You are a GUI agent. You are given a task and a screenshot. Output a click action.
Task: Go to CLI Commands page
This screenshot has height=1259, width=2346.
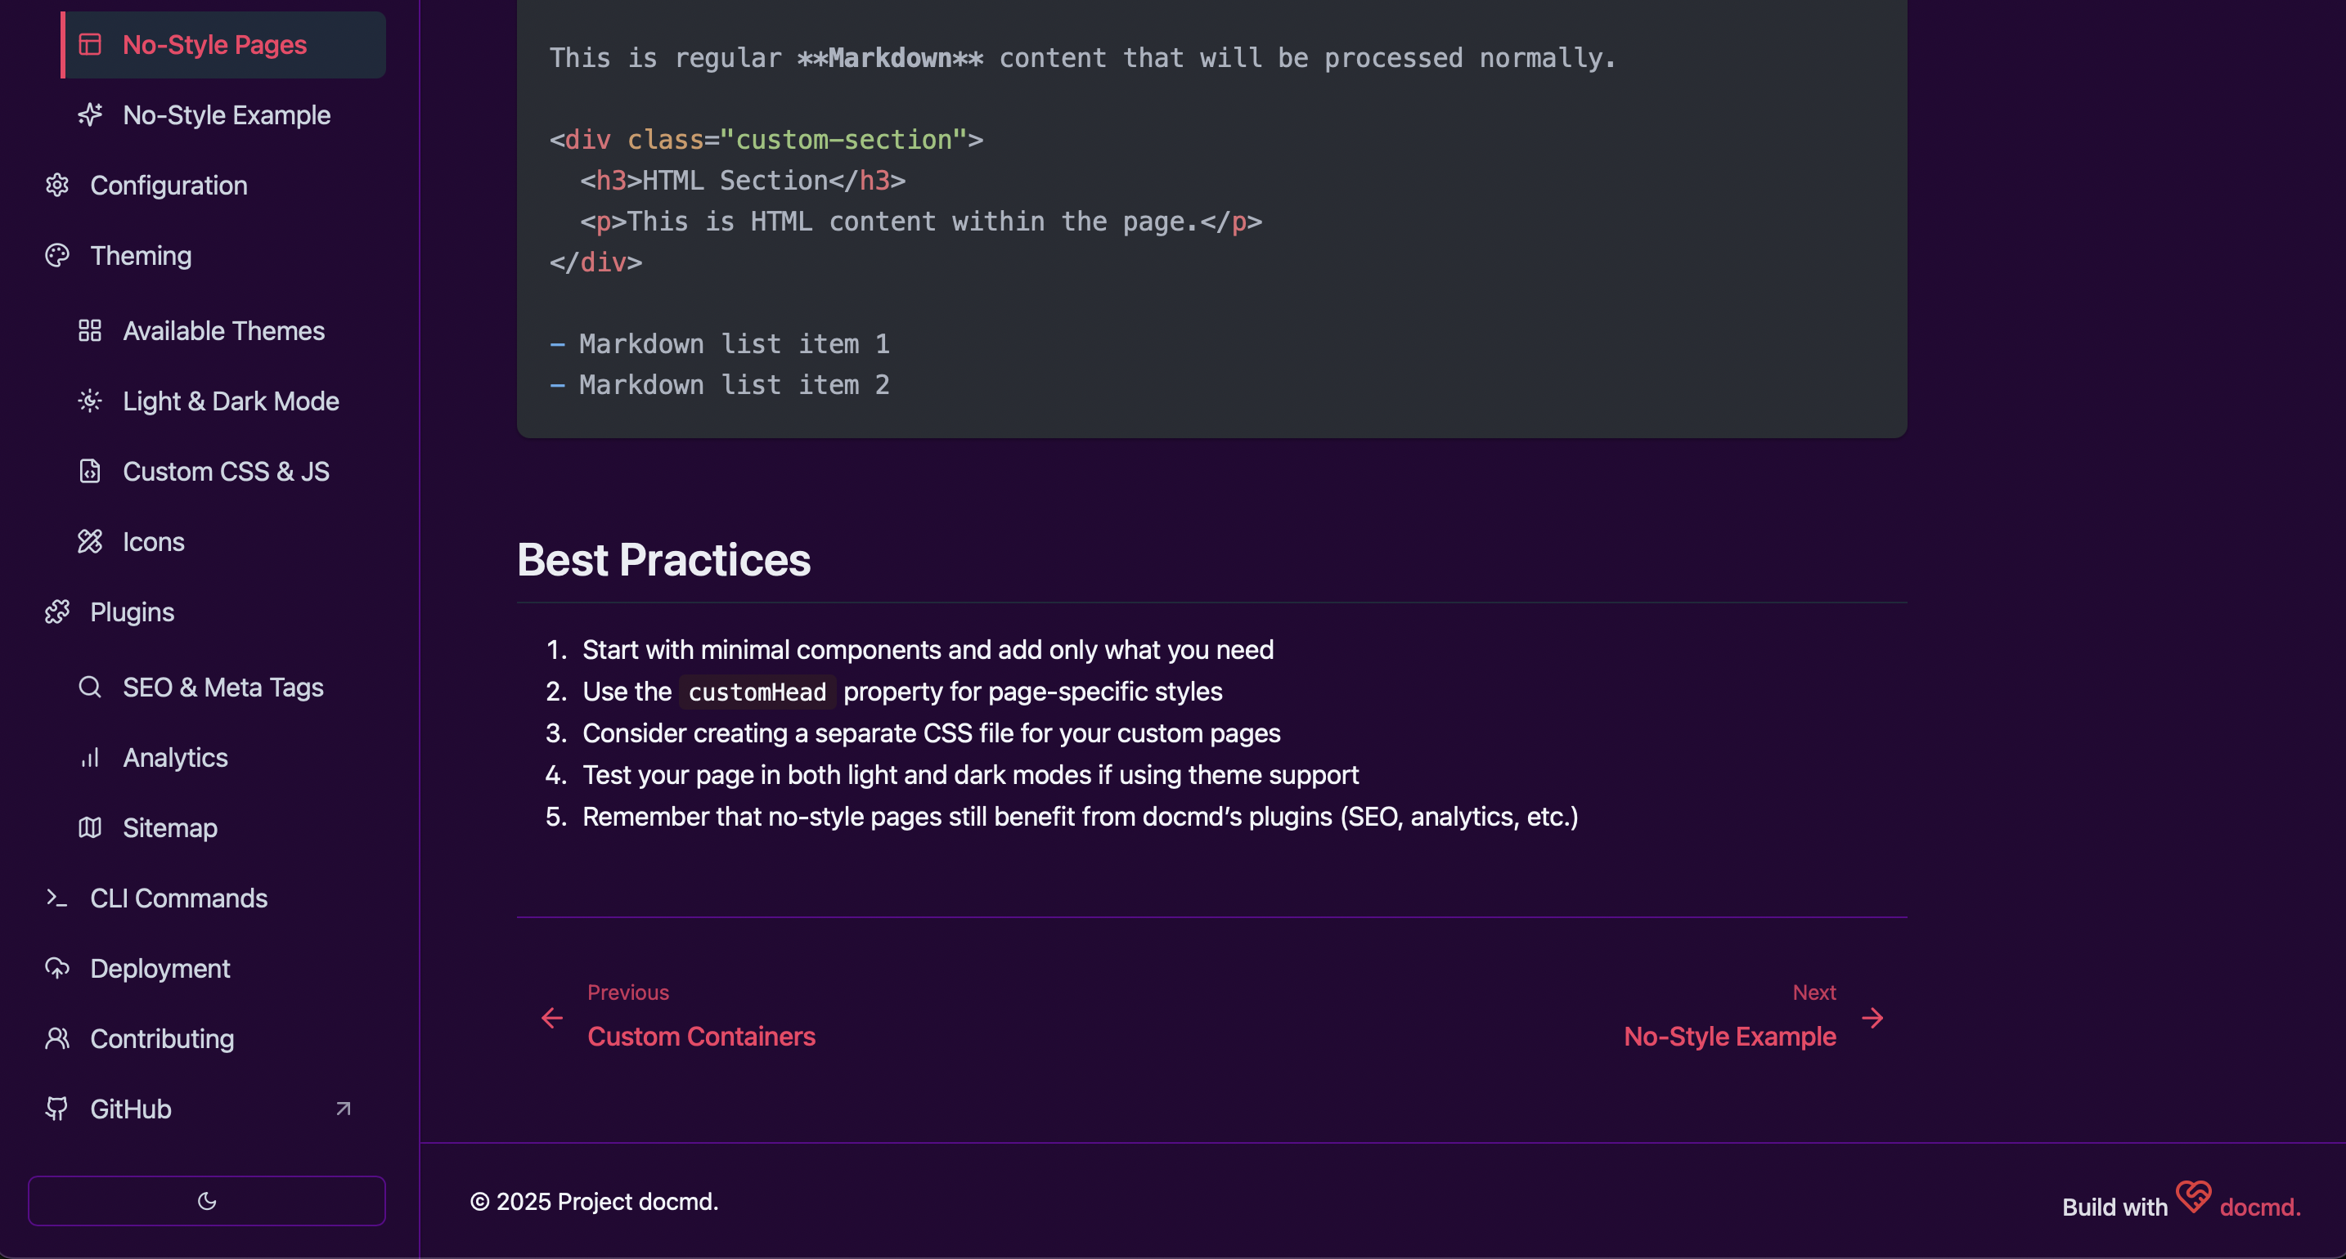[207, 898]
